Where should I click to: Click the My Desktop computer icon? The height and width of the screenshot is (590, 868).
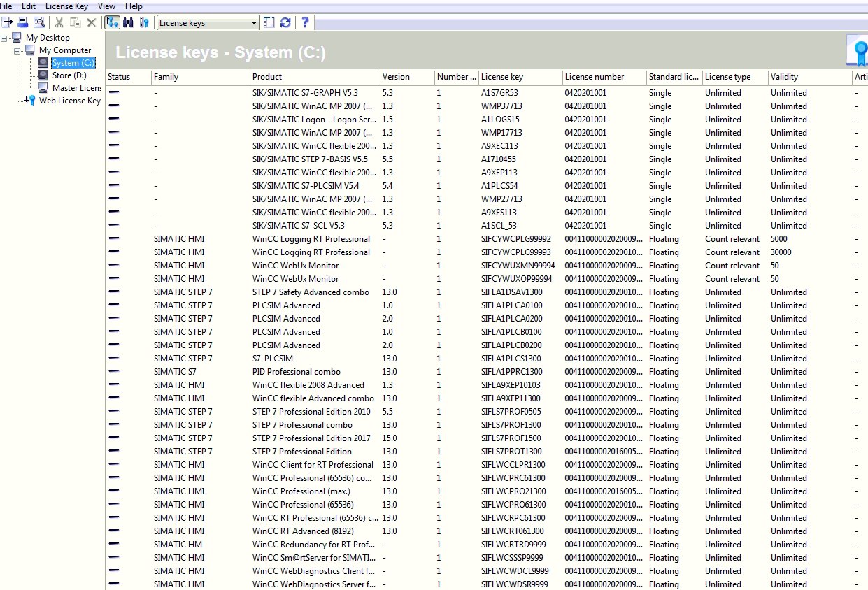click(x=17, y=38)
